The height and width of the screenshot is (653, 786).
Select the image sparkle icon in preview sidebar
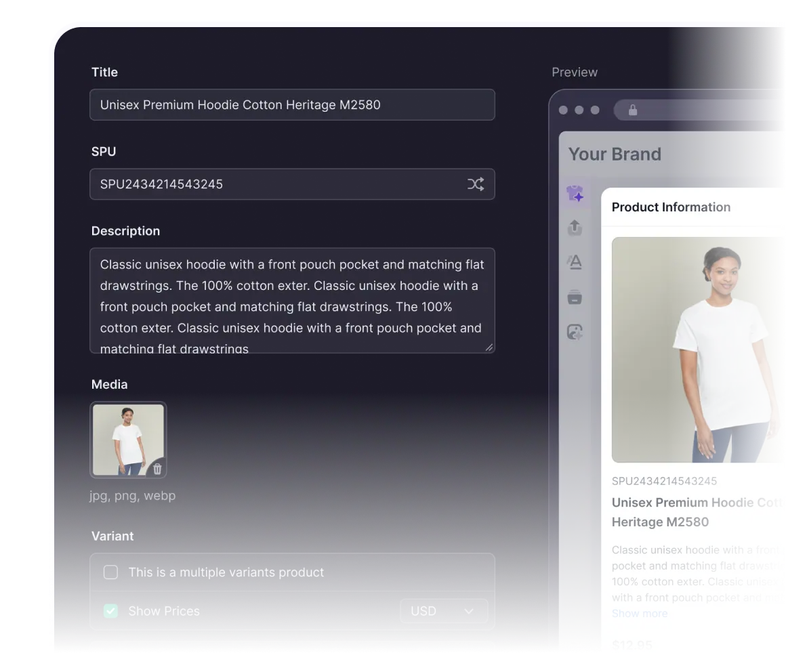pyautogui.click(x=575, y=332)
